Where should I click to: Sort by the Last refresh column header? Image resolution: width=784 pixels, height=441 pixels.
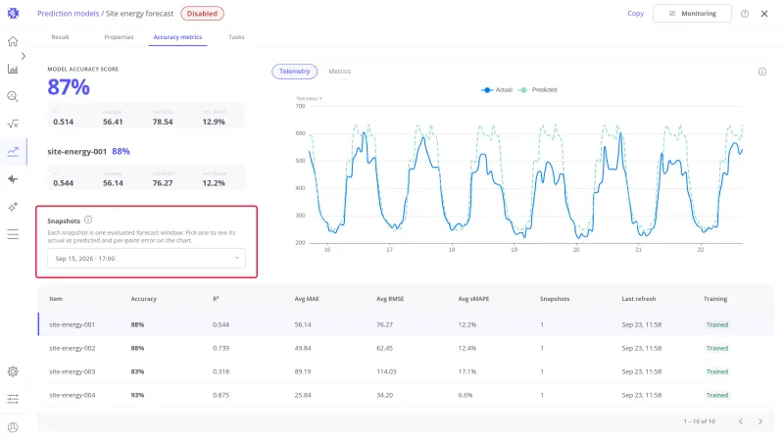point(639,299)
